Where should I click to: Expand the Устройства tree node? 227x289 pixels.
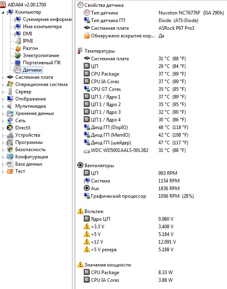click(3, 135)
